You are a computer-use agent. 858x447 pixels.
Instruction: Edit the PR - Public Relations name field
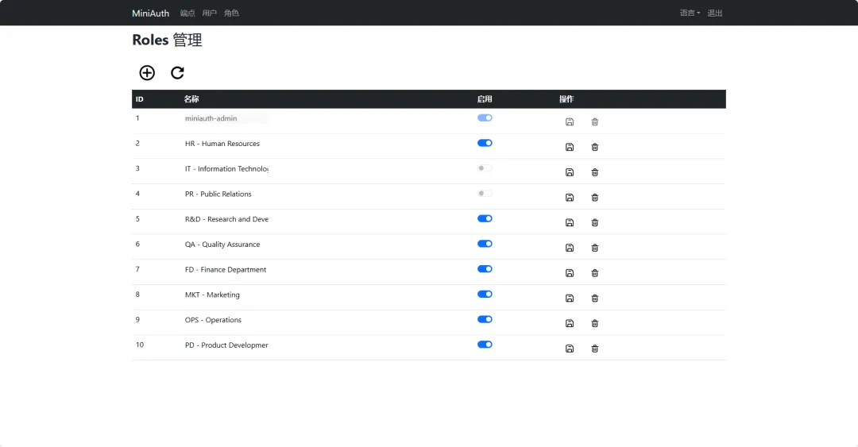(x=226, y=194)
